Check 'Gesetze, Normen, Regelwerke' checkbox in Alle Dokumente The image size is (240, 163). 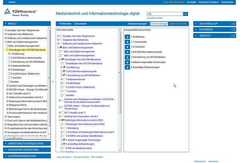[61, 36]
